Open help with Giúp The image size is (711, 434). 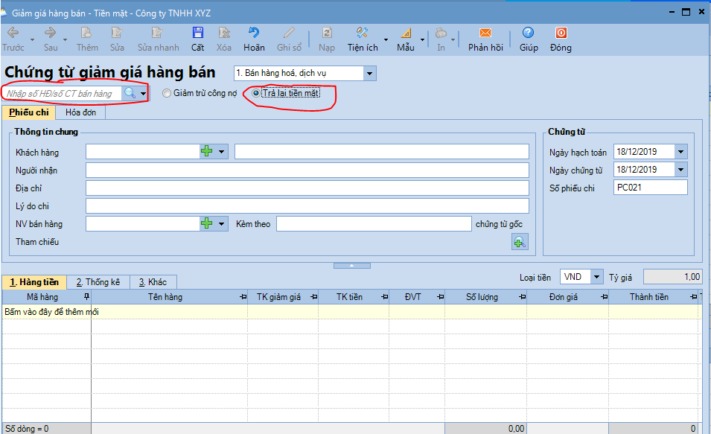529,39
